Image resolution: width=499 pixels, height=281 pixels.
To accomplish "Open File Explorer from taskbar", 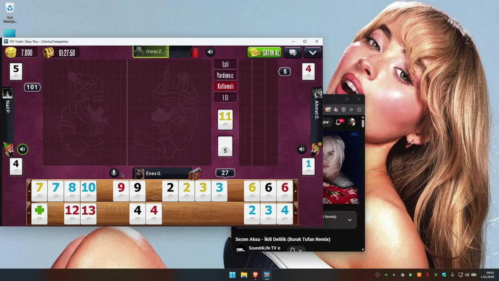I will 244,275.
